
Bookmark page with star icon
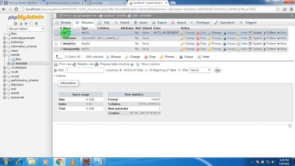(x=277, y=9)
